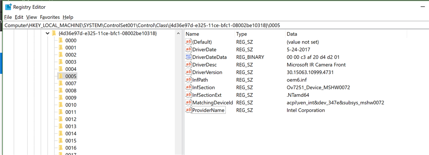The width and height of the screenshot is (429, 155).
Task: Click folder icon of key 0008
Action: [61, 90]
